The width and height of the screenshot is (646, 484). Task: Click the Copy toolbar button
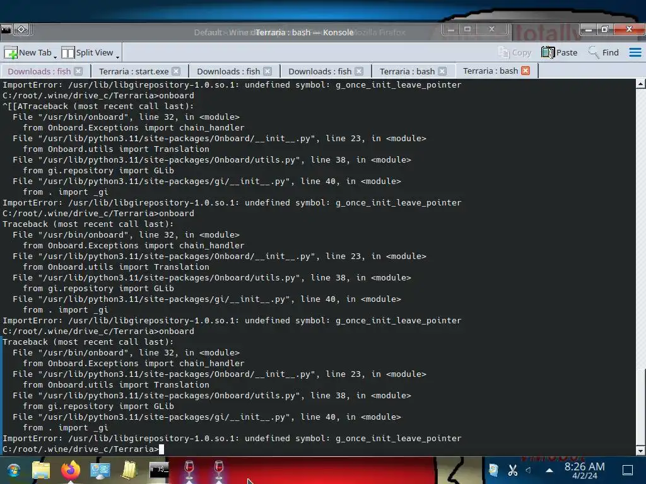point(515,53)
